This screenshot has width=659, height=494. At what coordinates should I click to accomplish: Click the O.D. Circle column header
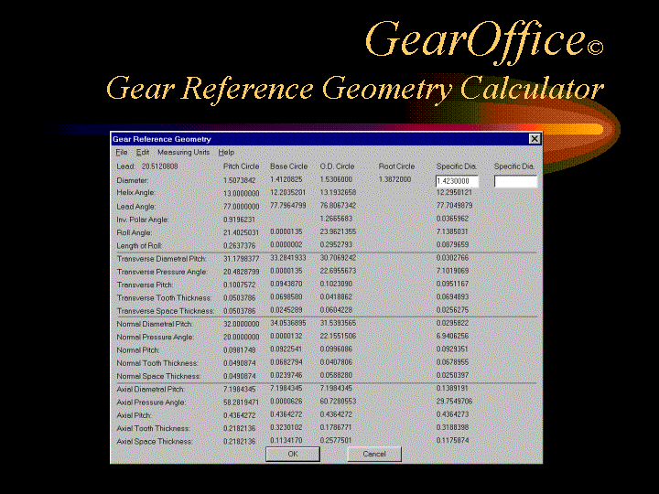(339, 166)
